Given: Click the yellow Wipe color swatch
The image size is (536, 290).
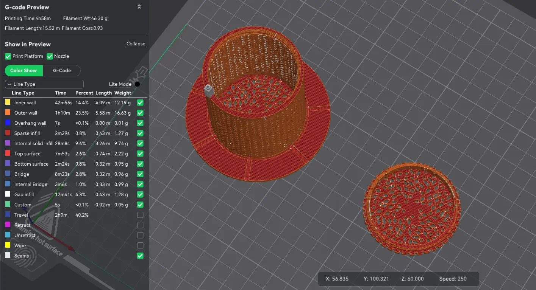Looking at the screenshot, I should click(8, 245).
